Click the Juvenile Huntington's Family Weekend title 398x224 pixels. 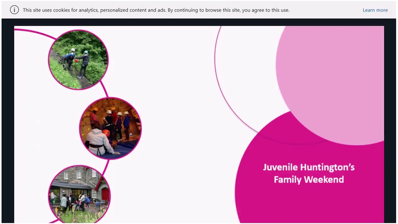tap(309, 173)
